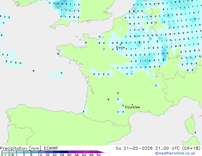Click the legend label 25

click(62, 155)
